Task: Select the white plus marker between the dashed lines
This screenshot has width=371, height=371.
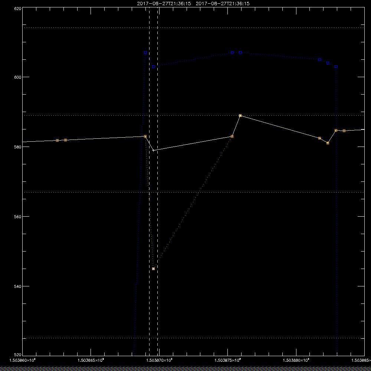Action: (x=153, y=150)
